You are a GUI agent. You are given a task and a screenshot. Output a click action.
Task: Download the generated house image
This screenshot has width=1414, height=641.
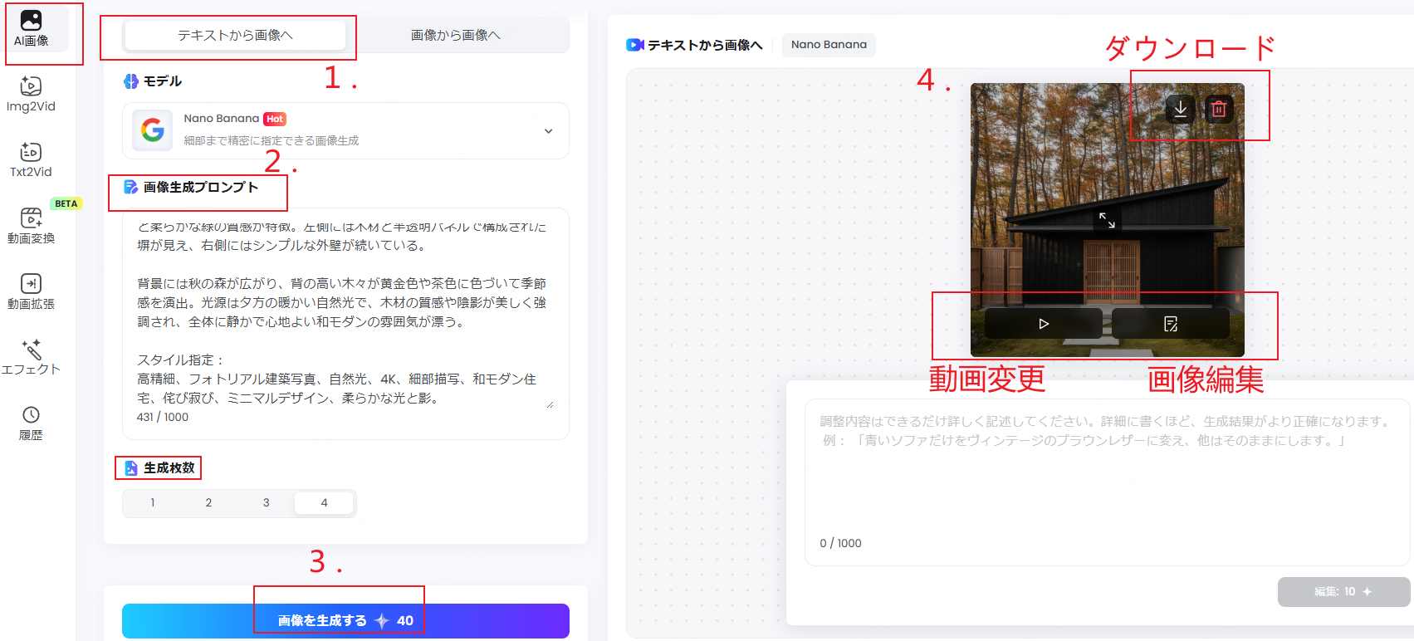[x=1180, y=109]
